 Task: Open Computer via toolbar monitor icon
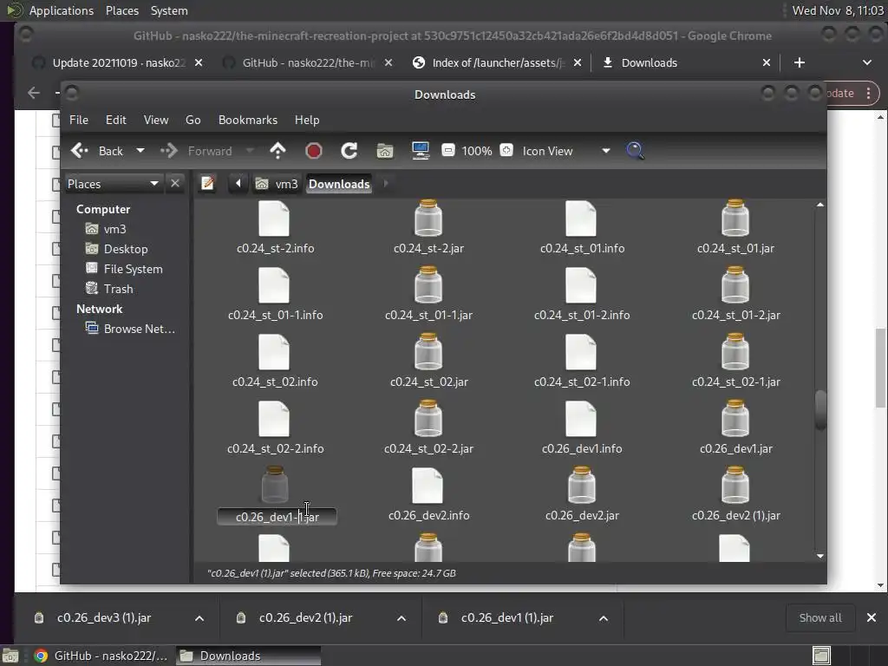coord(421,151)
